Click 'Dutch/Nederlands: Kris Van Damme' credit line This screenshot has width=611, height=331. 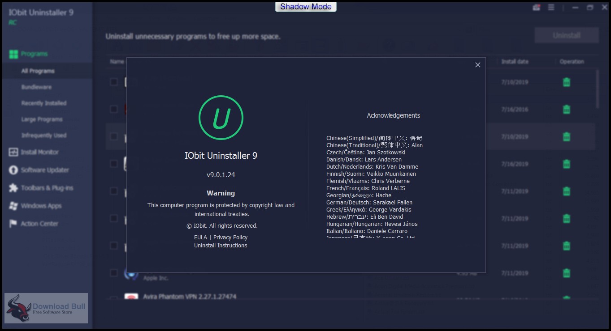click(372, 167)
